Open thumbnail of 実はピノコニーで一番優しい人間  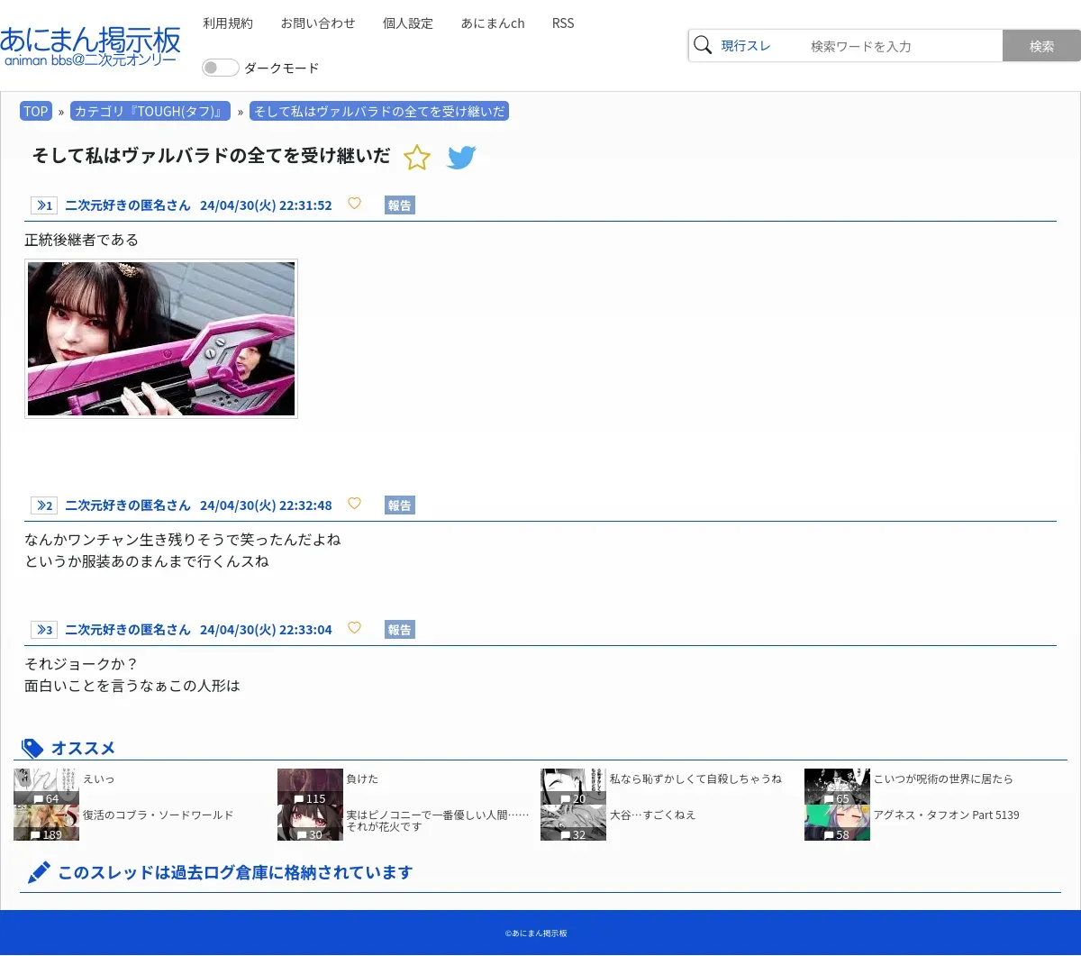click(310, 823)
